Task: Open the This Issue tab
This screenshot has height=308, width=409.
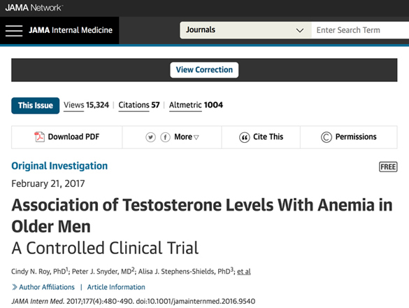Action: point(36,106)
